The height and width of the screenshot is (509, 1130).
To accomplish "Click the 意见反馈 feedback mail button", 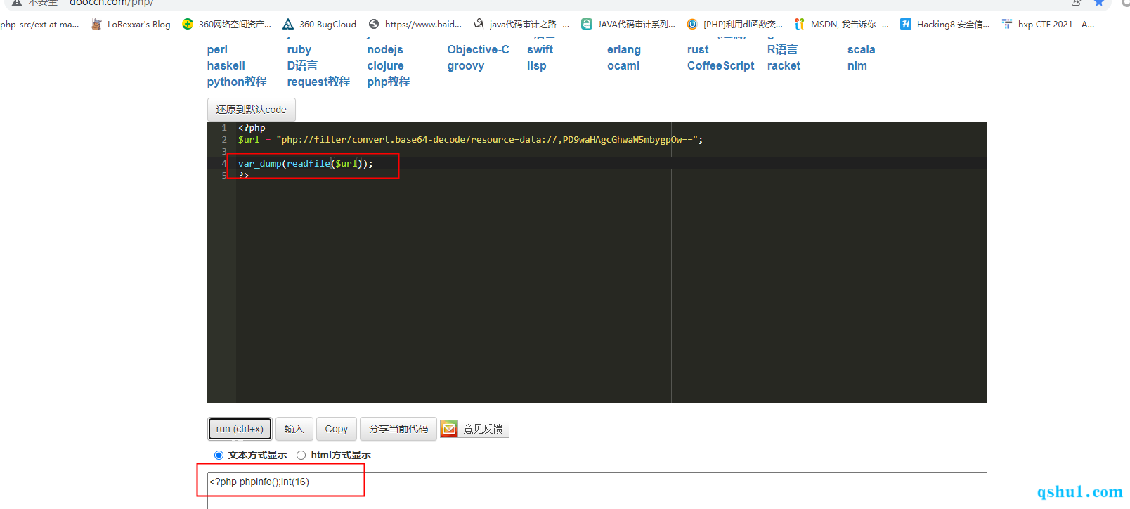I will pyautogui.click(x=475, y=429).
